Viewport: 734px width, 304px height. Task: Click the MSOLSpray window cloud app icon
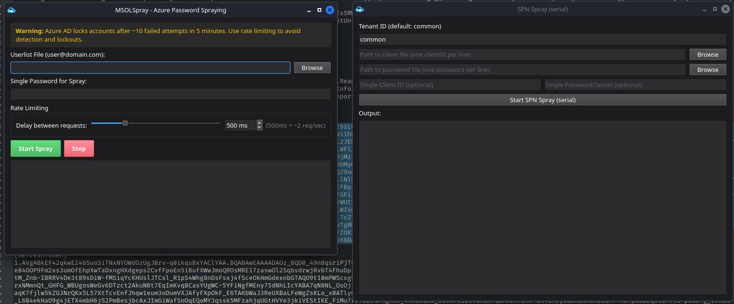pos(12,10)
